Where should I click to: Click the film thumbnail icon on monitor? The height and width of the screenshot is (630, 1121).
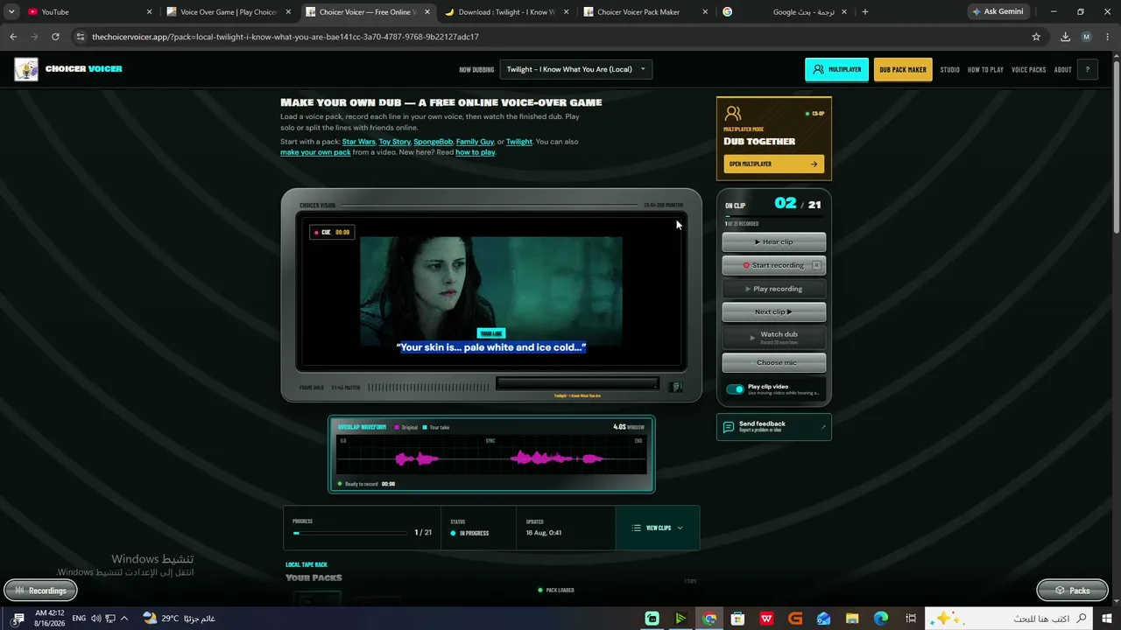point(675,386)
